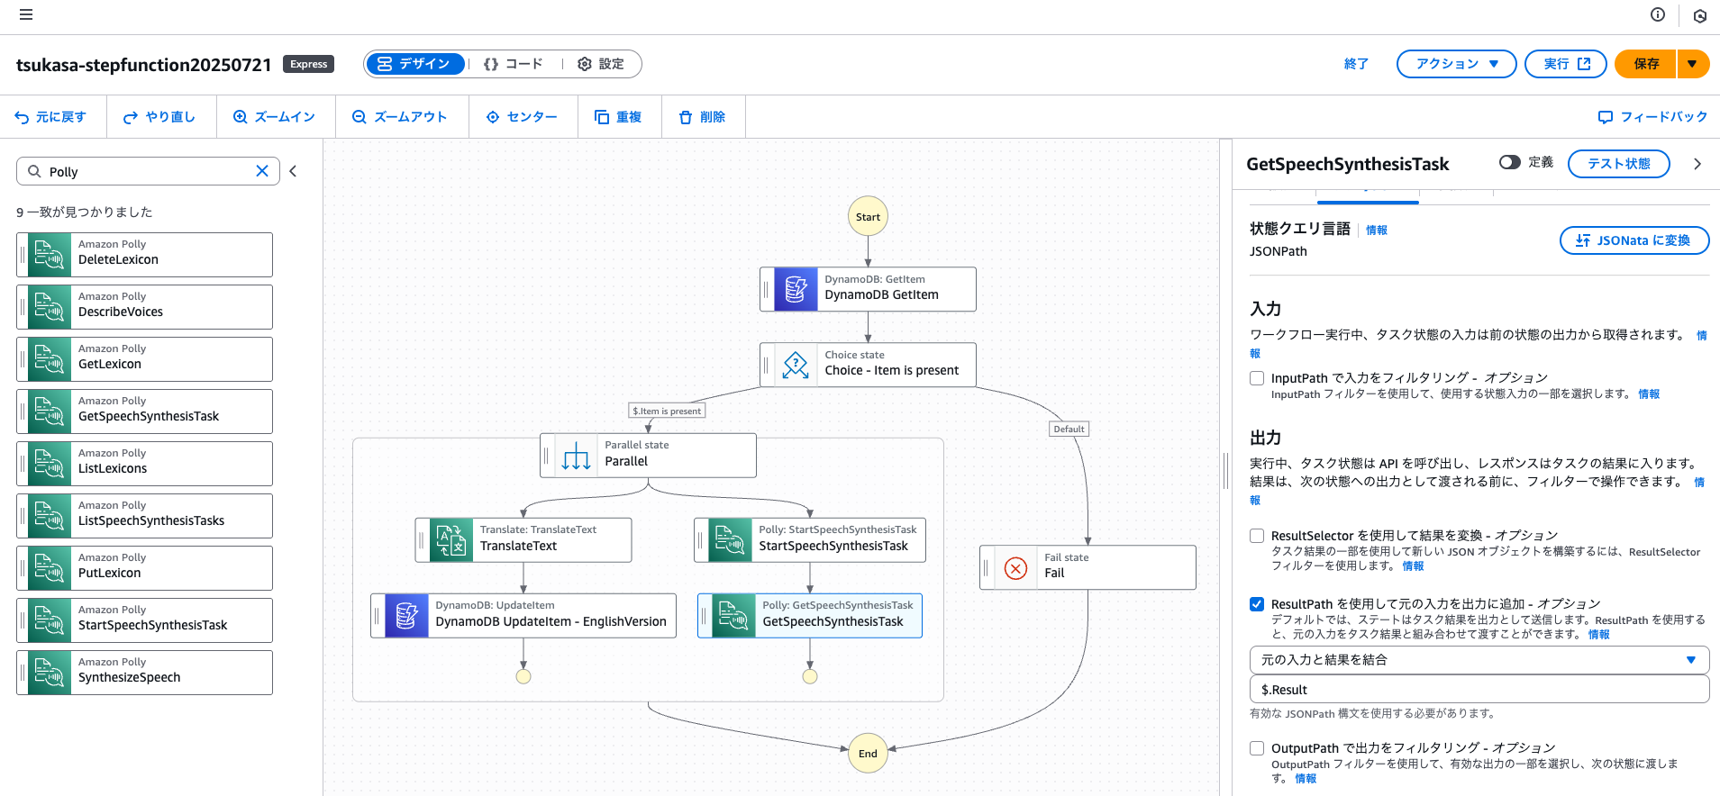Viewport: 1720px width, 796px height.
Task: Select the GetLexicon Polly action icon
Action: tap(50, 359)
